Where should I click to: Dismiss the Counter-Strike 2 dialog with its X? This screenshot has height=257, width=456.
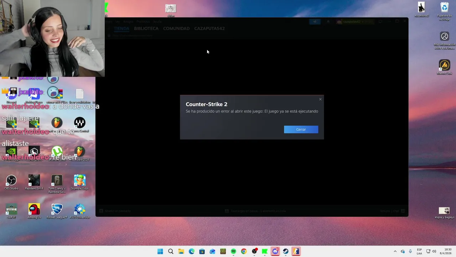320,99
